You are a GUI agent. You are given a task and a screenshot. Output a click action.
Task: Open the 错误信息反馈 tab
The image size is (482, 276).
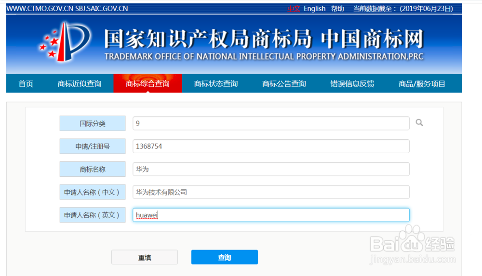click(352, 84)
